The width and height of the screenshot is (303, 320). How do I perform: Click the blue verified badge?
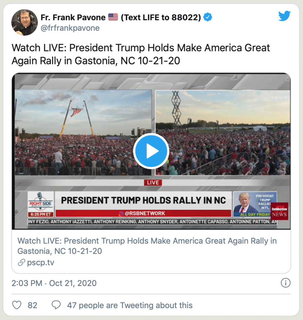(208, 17)
